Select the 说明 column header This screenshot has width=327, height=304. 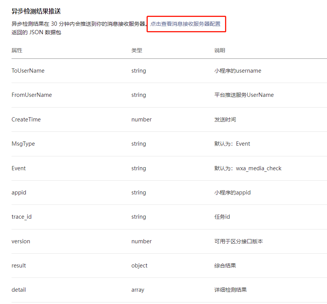click(220, 50)
